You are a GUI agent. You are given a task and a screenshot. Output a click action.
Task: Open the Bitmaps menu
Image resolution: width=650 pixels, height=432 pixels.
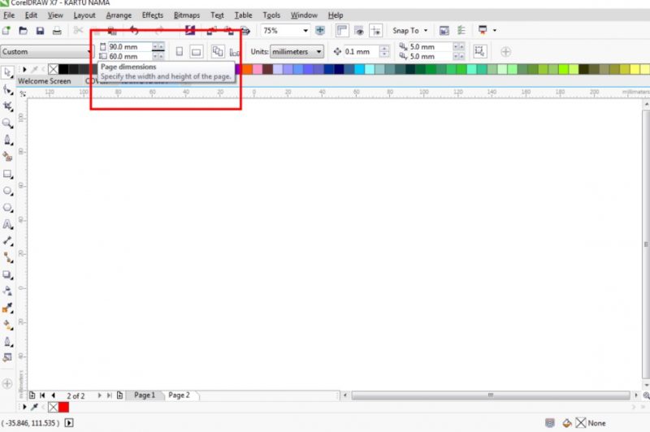(x=187, y=15)
